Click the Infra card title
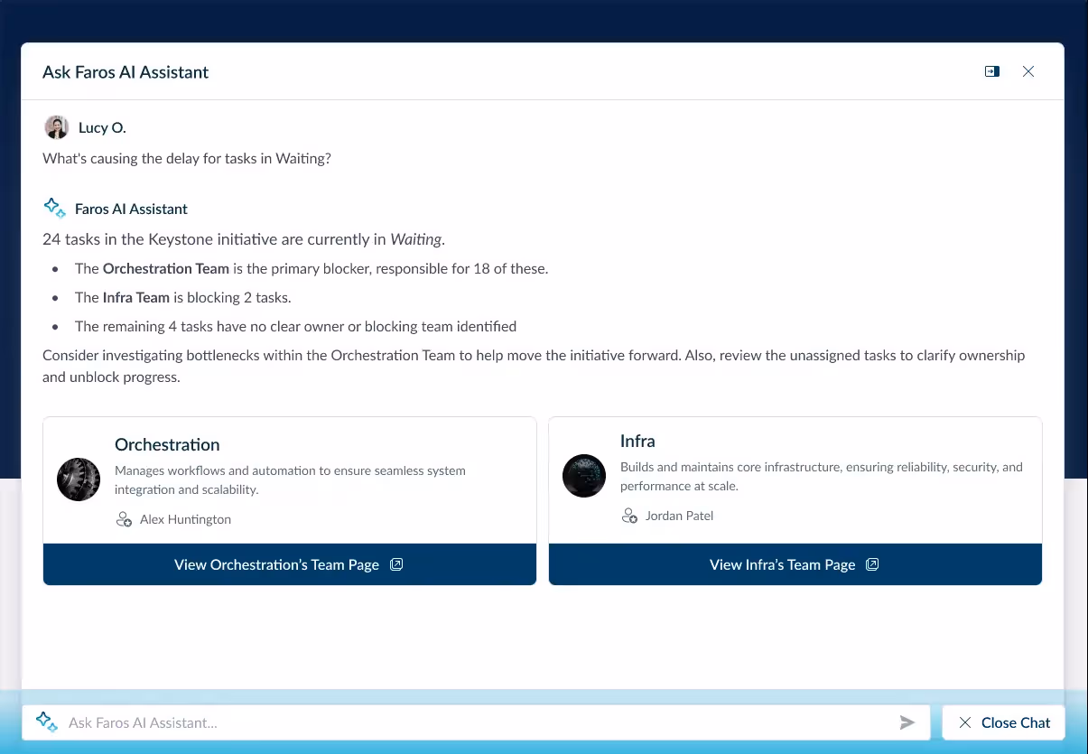This screenshot has height=754, width=1088. 637,441
